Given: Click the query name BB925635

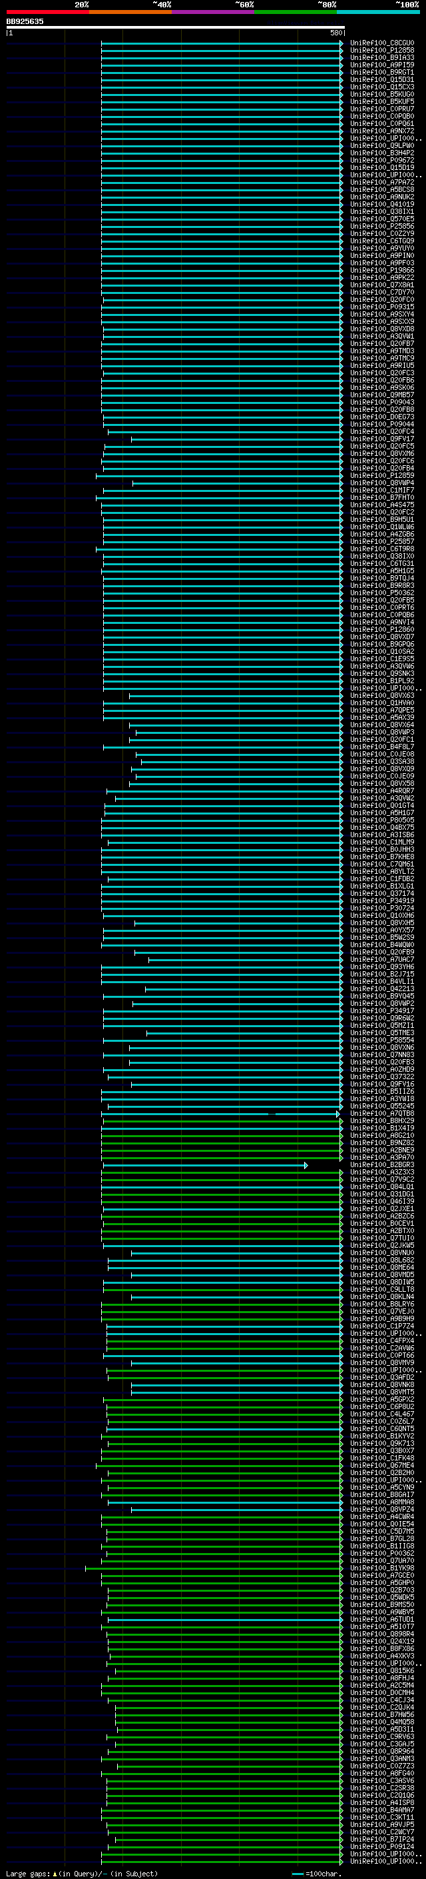Looking at the screenshot, I should (25, 21).
